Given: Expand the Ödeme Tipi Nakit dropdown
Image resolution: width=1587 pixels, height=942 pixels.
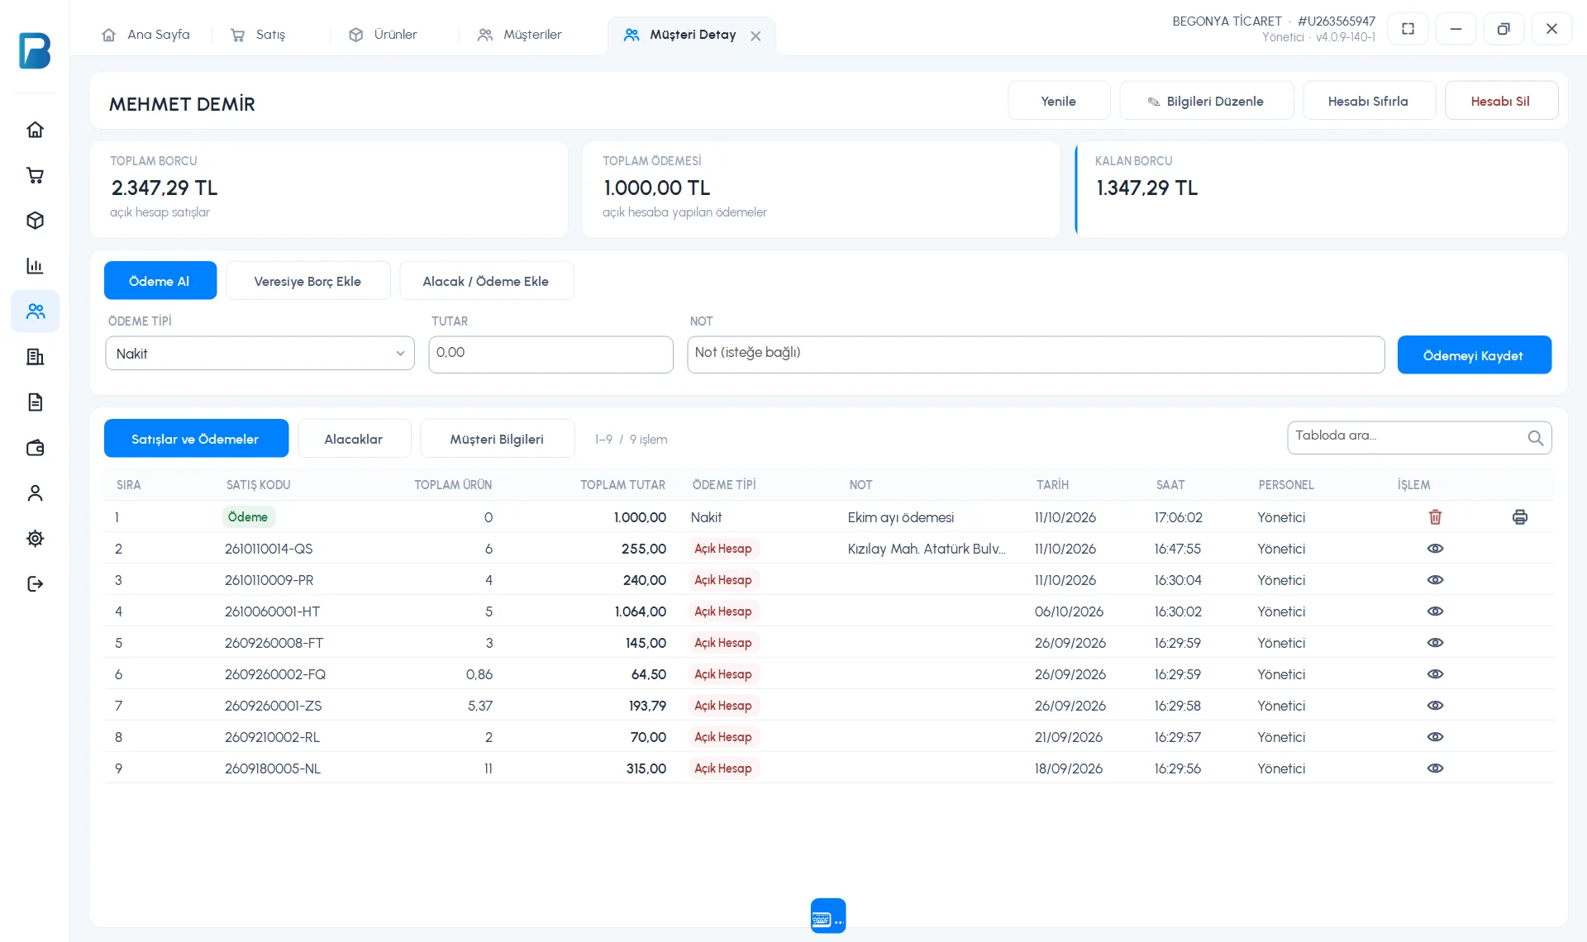Looking at the screenshot, I should point(260,354).
